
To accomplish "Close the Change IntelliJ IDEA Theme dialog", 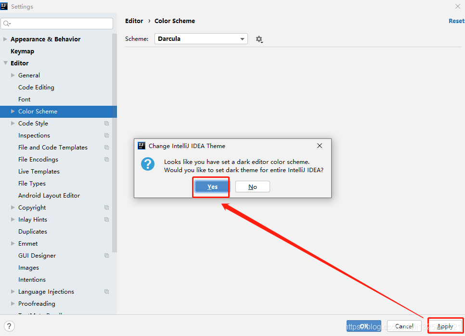I will 320,146.
